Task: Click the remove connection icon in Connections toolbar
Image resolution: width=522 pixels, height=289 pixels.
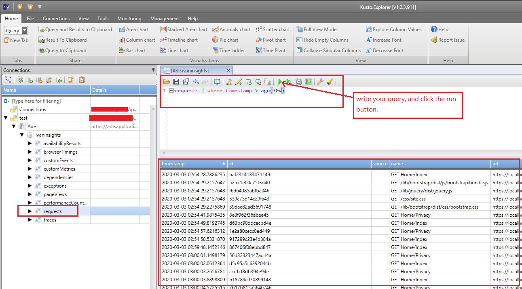Action: pos(39,80)
